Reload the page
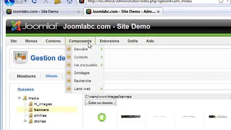231x130 pixels. click(x=34, y=1)
